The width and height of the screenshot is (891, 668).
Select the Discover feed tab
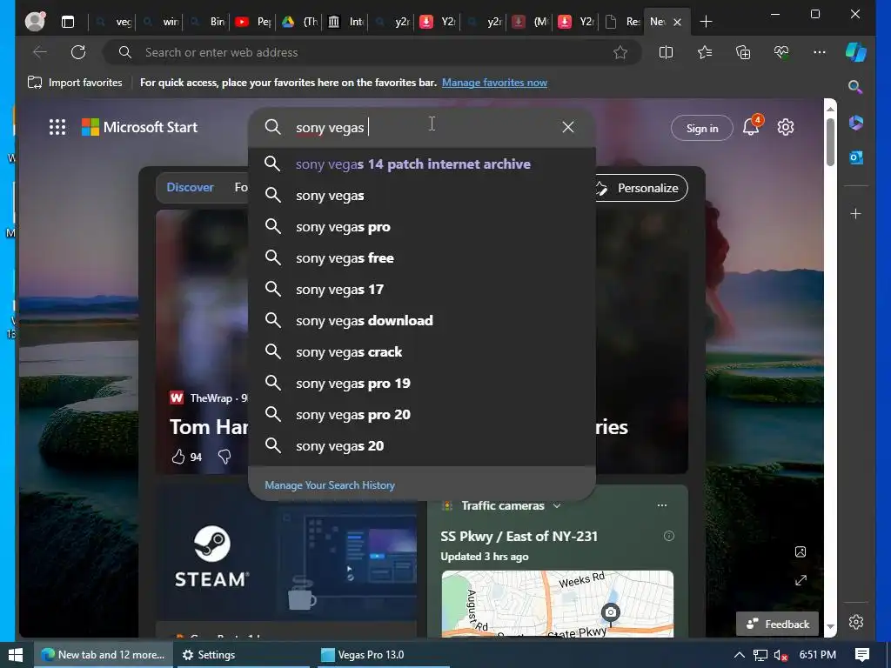(190, 188)
